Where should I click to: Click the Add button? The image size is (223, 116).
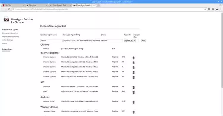(144, 40)
